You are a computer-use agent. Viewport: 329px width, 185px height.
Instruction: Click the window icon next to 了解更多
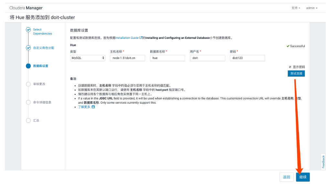[x=93, y=107]
